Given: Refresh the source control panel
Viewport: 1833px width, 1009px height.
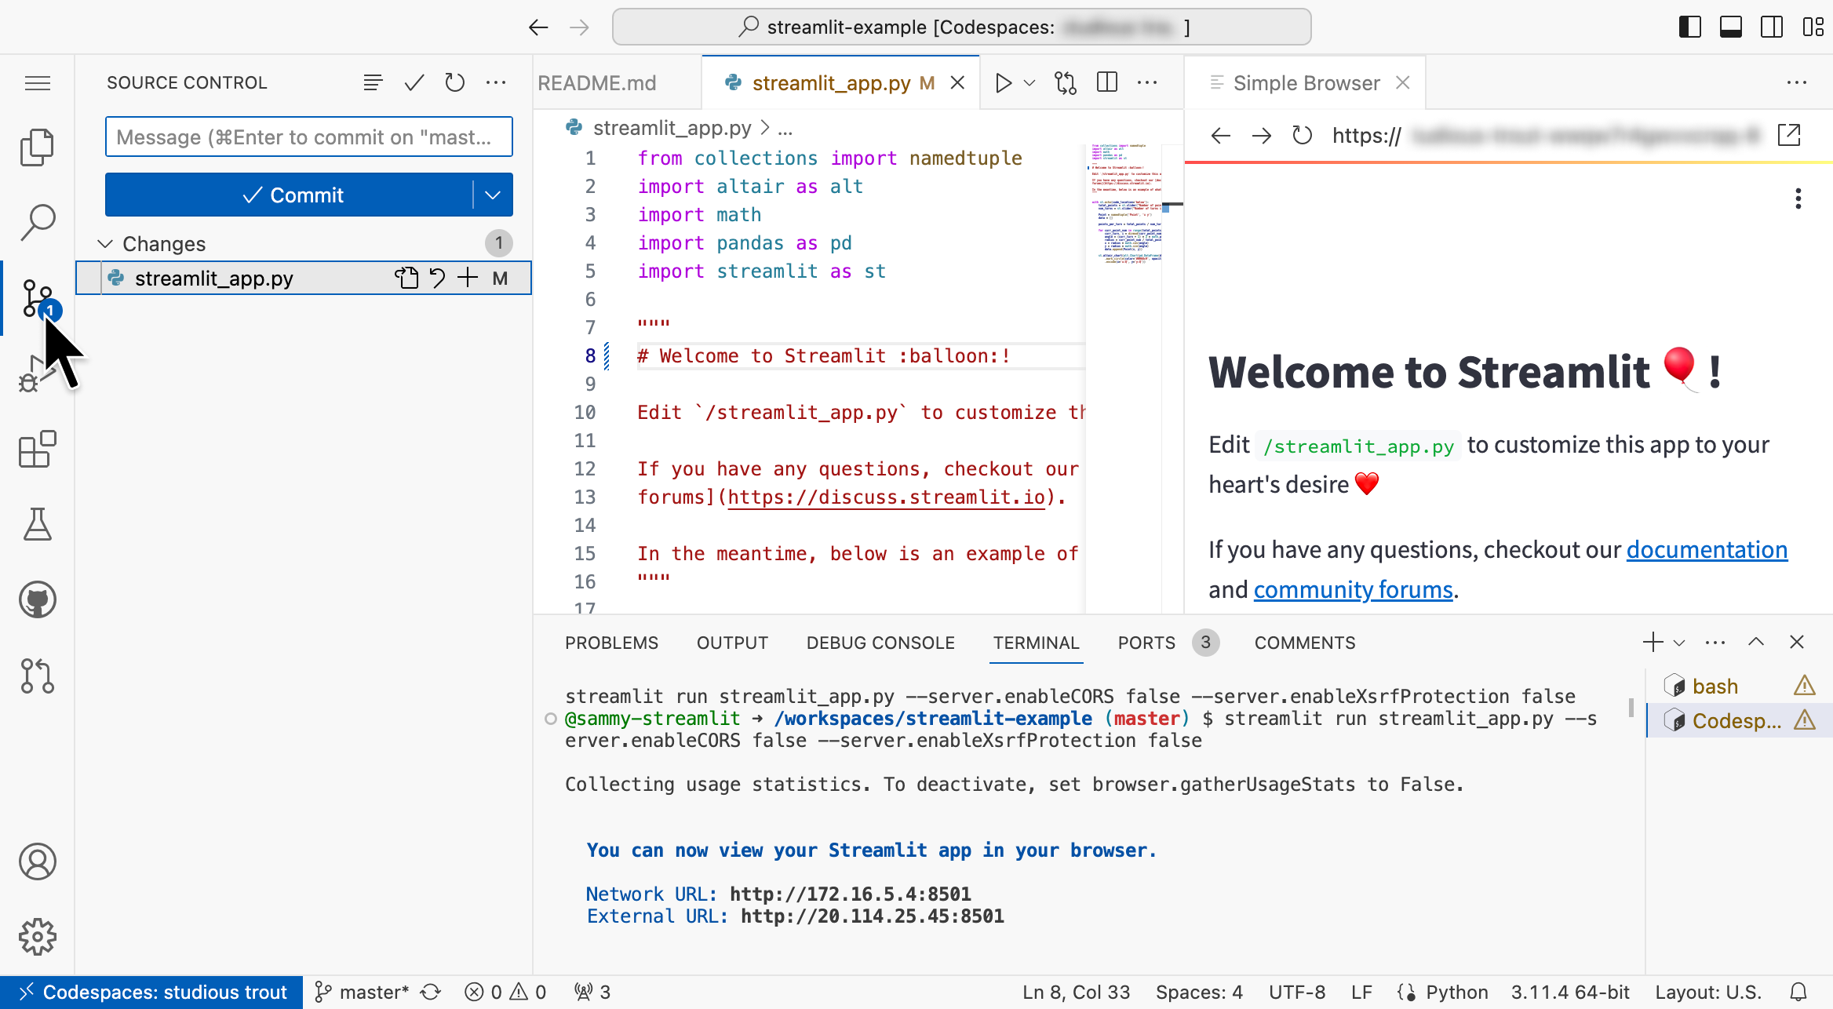Looking at the screenshot, I should [x=454, y=82].
